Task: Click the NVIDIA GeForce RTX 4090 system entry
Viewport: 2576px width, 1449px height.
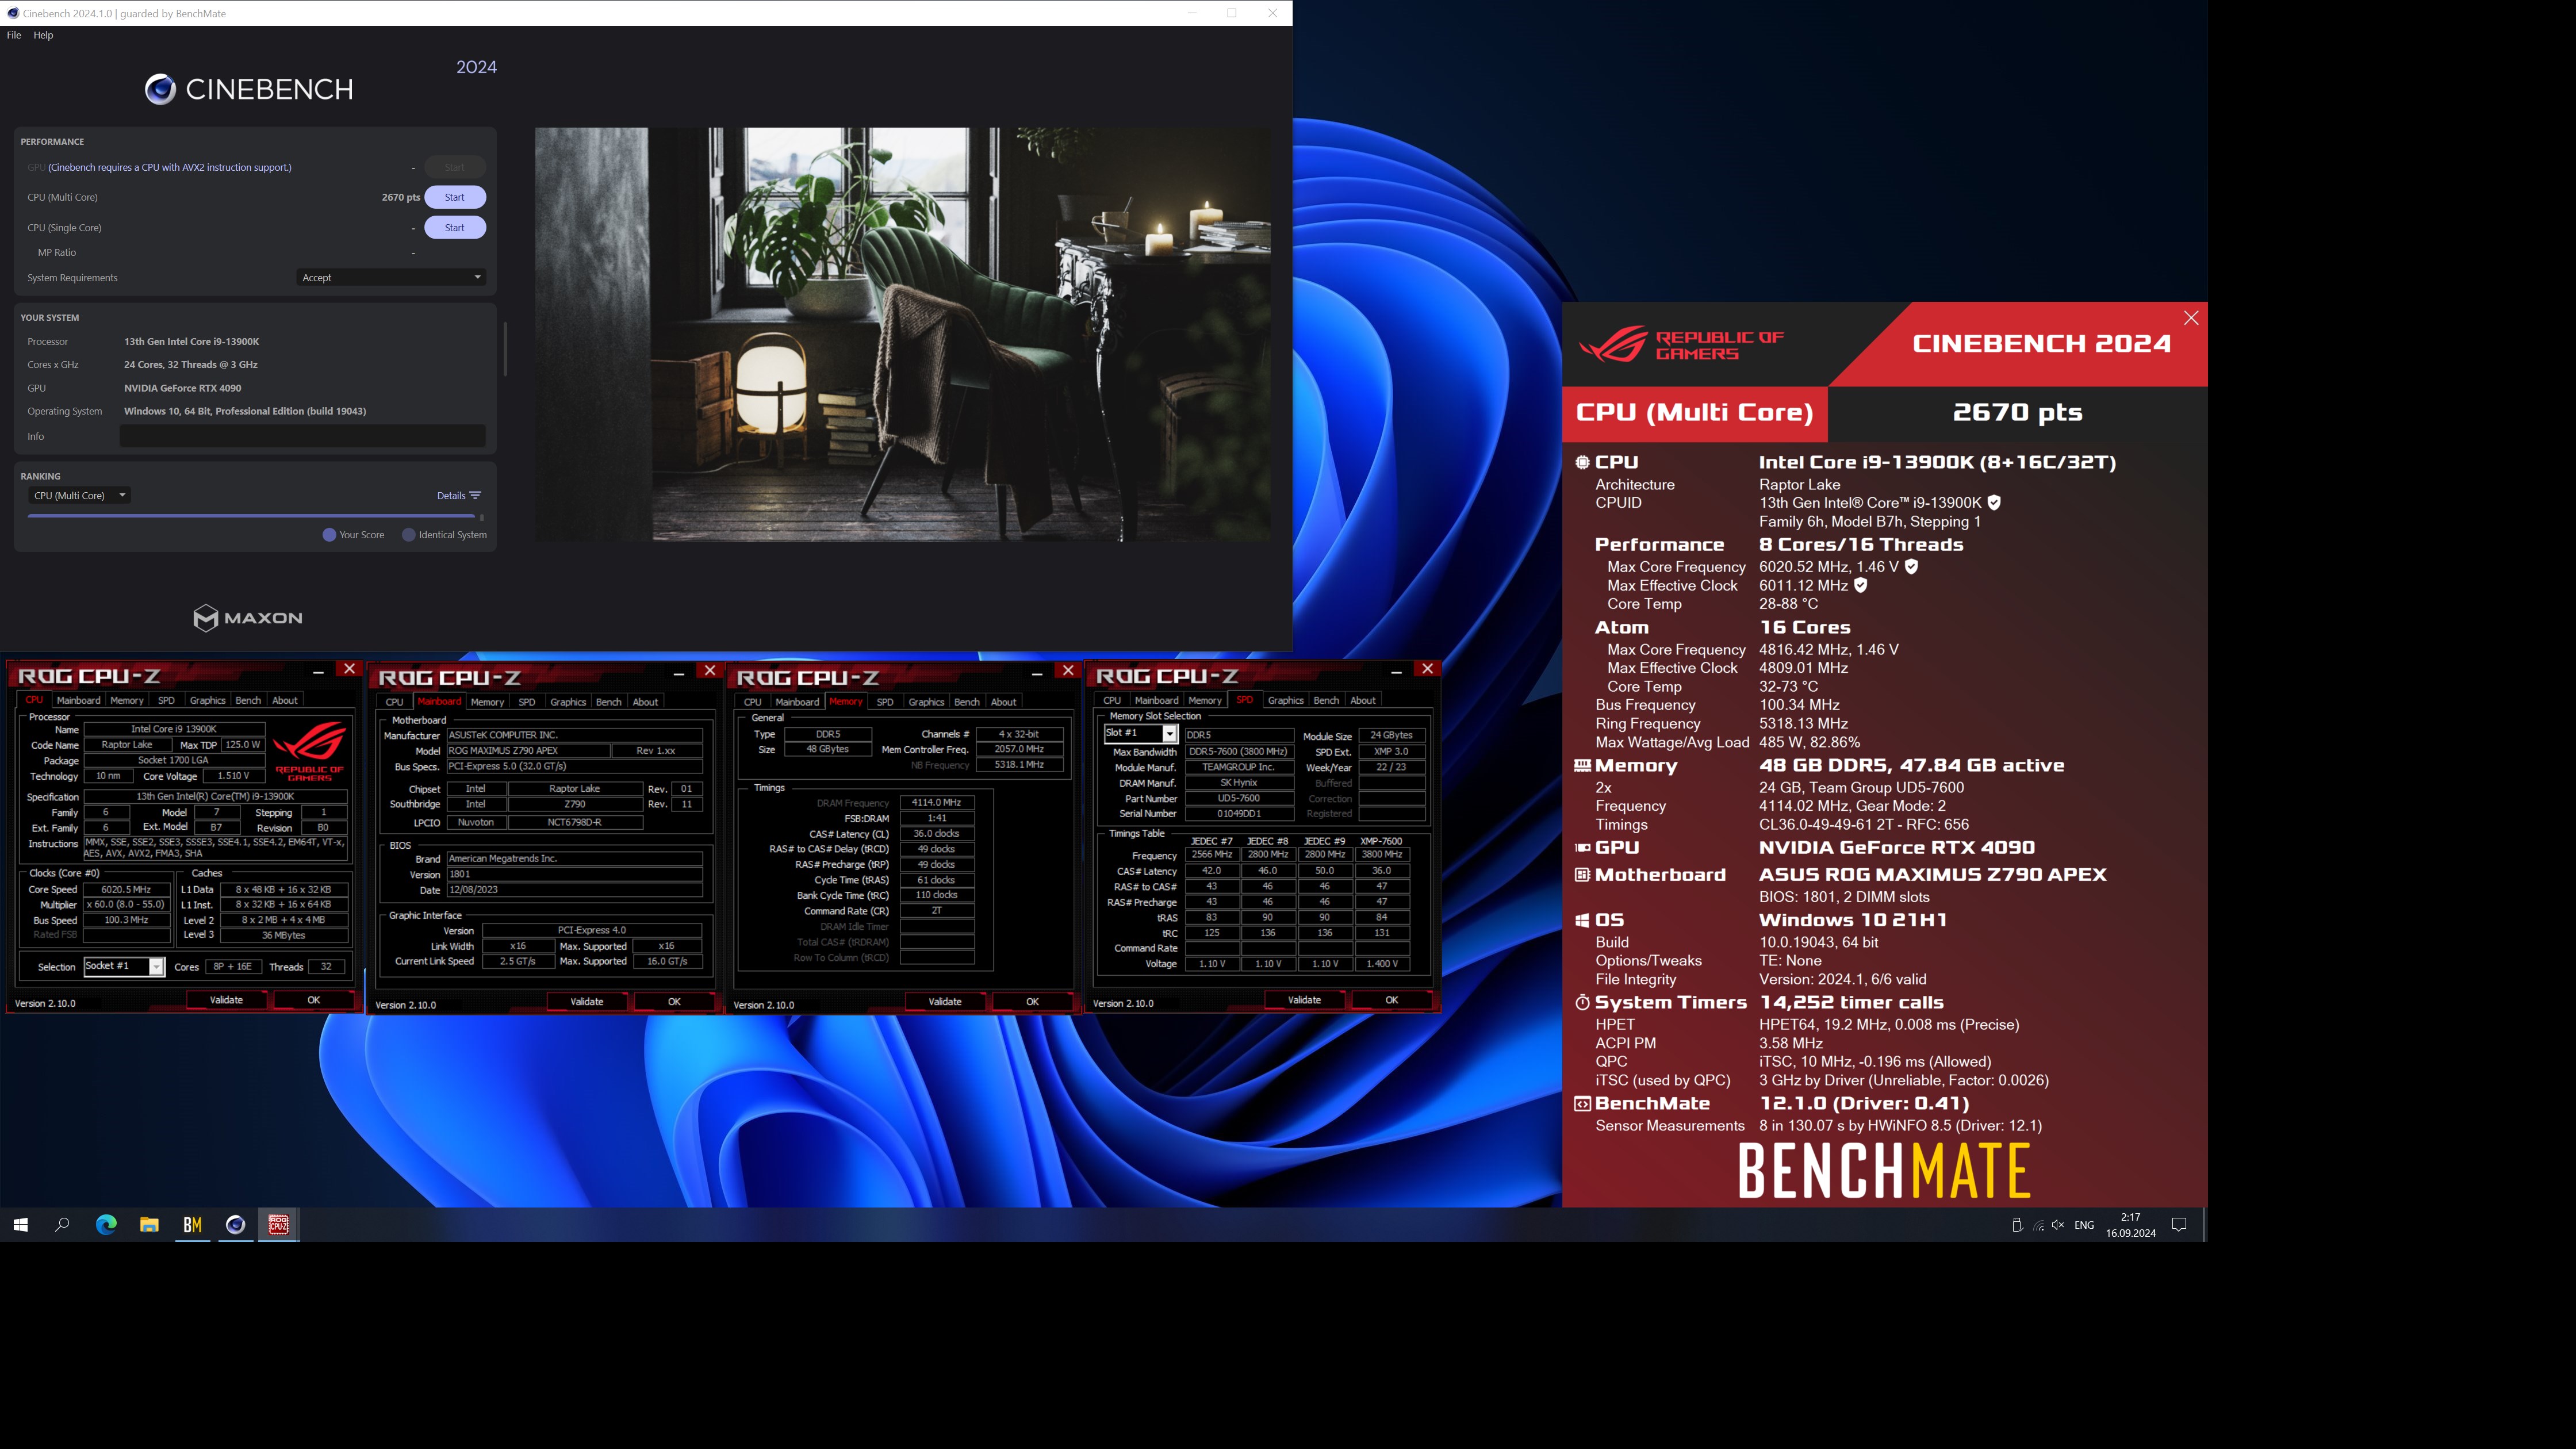Action: point(183,388)
